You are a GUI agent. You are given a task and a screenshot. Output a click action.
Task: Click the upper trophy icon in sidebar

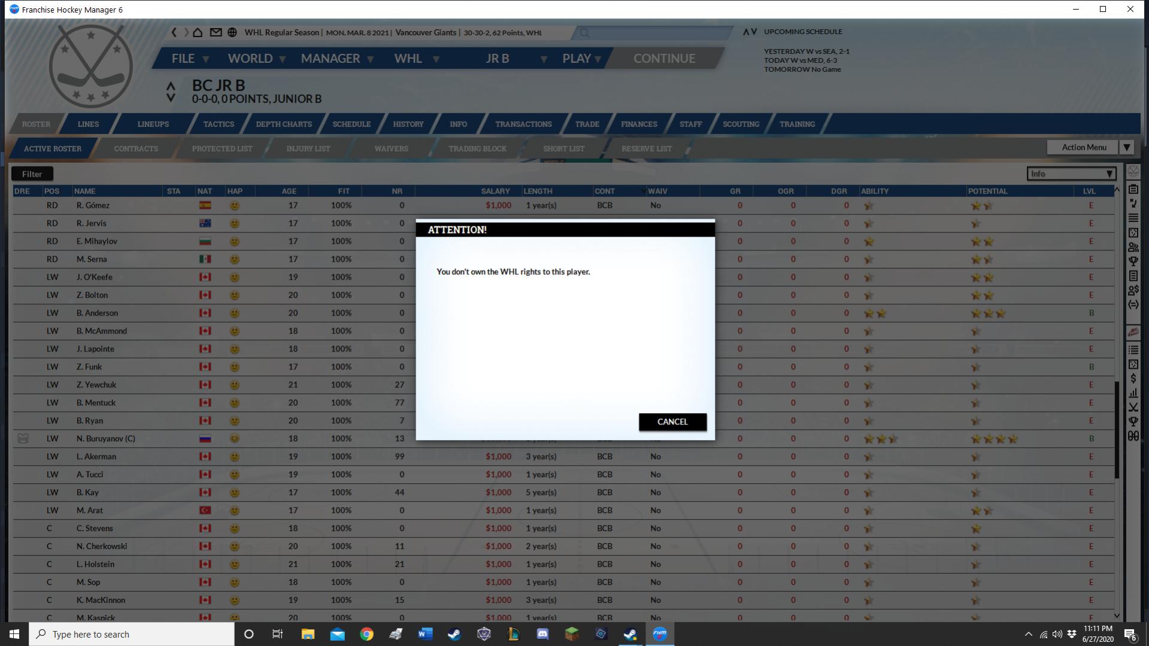(x=1133, y=262)
